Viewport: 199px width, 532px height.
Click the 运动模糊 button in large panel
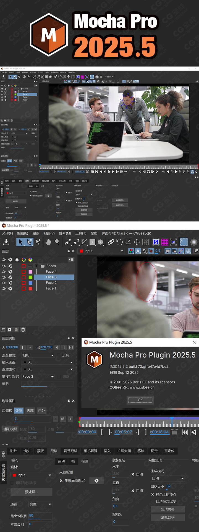(x=10, y=429)
